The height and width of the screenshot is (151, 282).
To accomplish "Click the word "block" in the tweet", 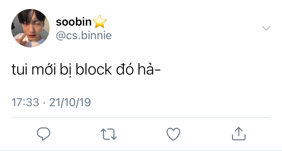I will tap(94, 70).
